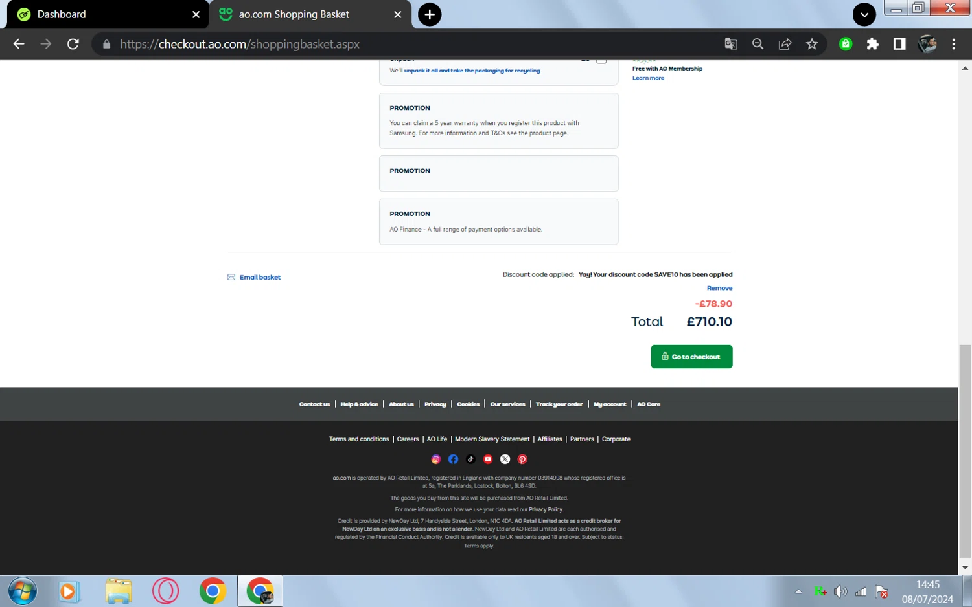Open X (Twitter) social icon in footer

tap(505, 459)
